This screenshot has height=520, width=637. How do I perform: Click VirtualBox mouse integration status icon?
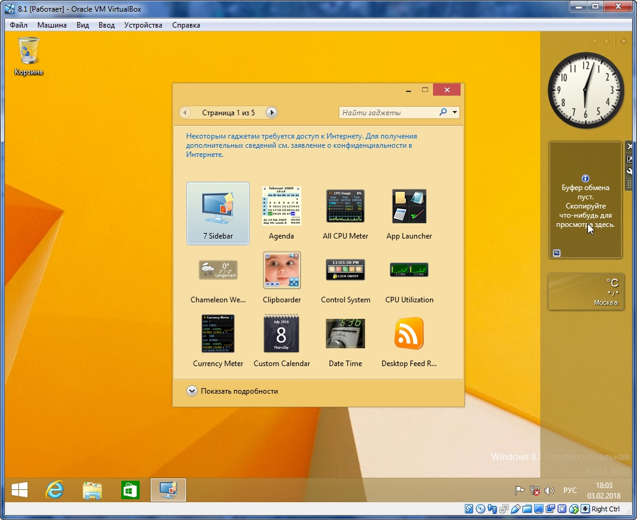[x=574, y=508]
